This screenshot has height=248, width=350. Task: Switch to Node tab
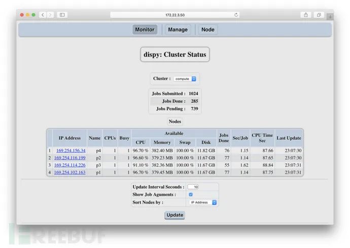point(208,30)
